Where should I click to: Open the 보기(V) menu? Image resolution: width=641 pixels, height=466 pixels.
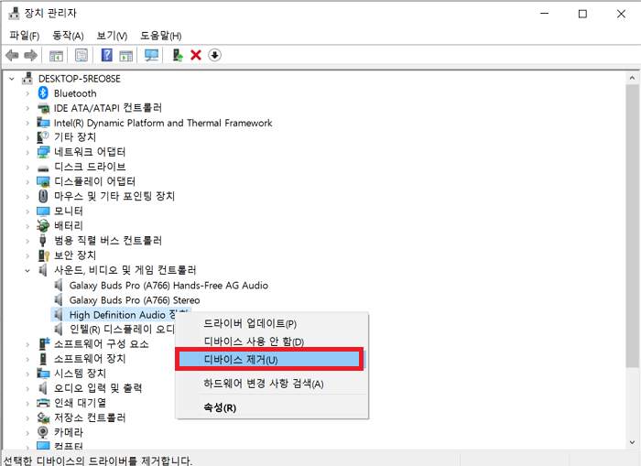[x=112, y=36]
